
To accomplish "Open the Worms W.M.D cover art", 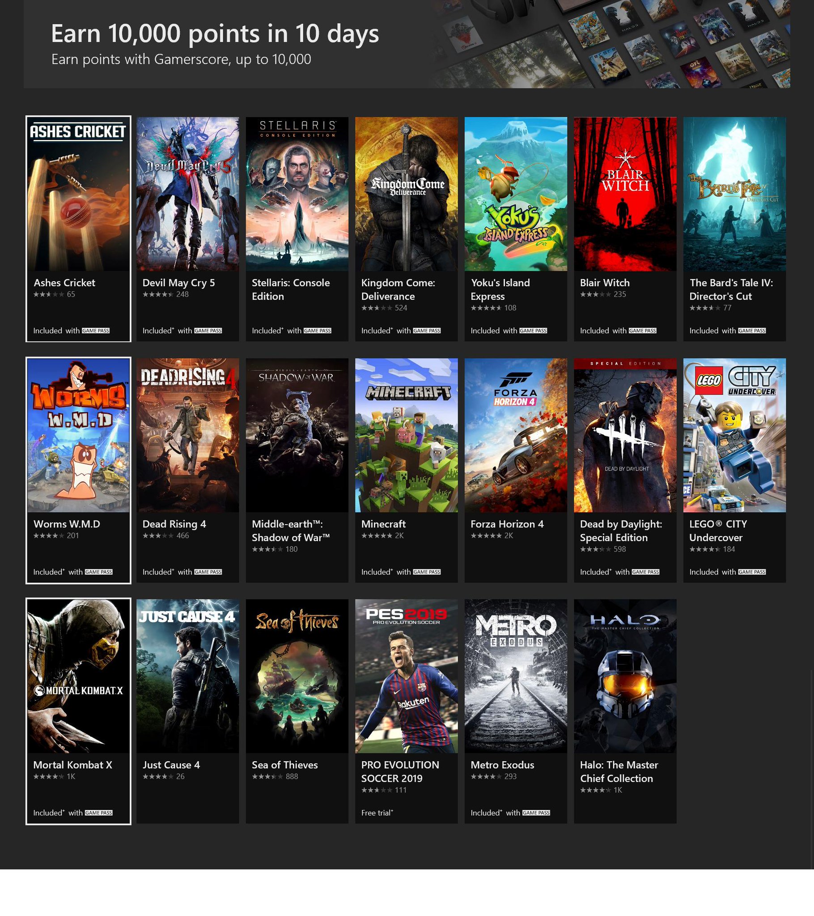I will click(78, 435).
